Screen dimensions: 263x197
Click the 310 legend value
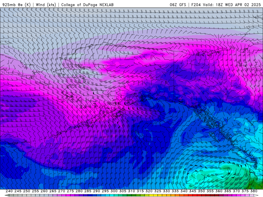[131, 191]
